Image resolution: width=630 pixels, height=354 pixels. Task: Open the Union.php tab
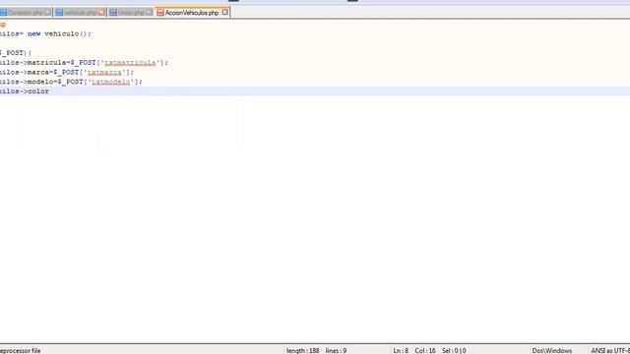(131, 13)
